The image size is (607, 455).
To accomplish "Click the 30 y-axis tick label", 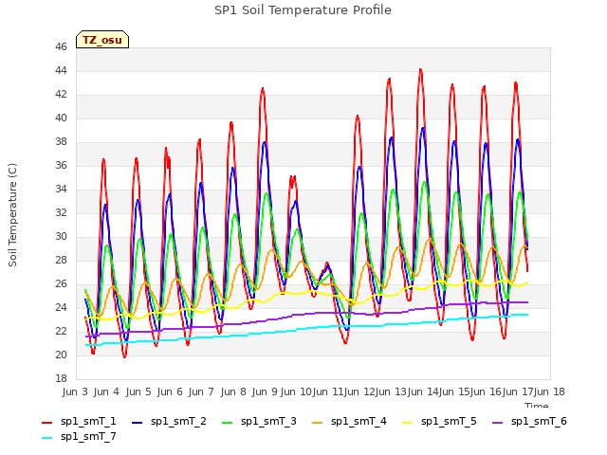I will [61, 236].
